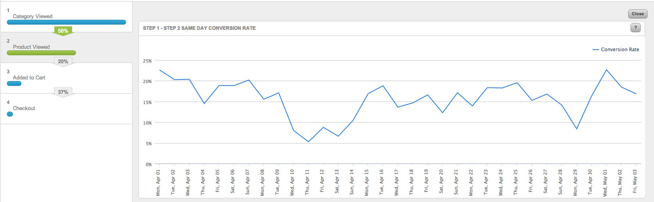Click the 37% conversion arrow badge
654x202 pixels.
63,92
